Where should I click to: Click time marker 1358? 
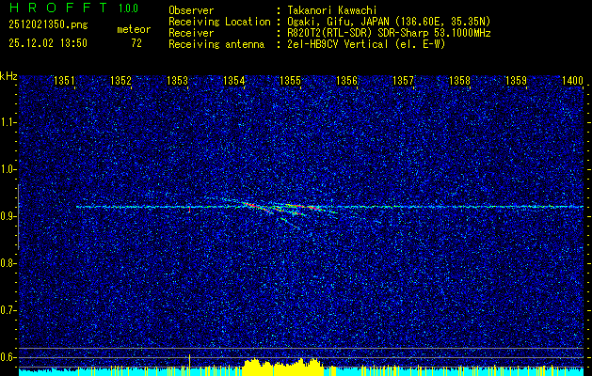coord(460,81)
